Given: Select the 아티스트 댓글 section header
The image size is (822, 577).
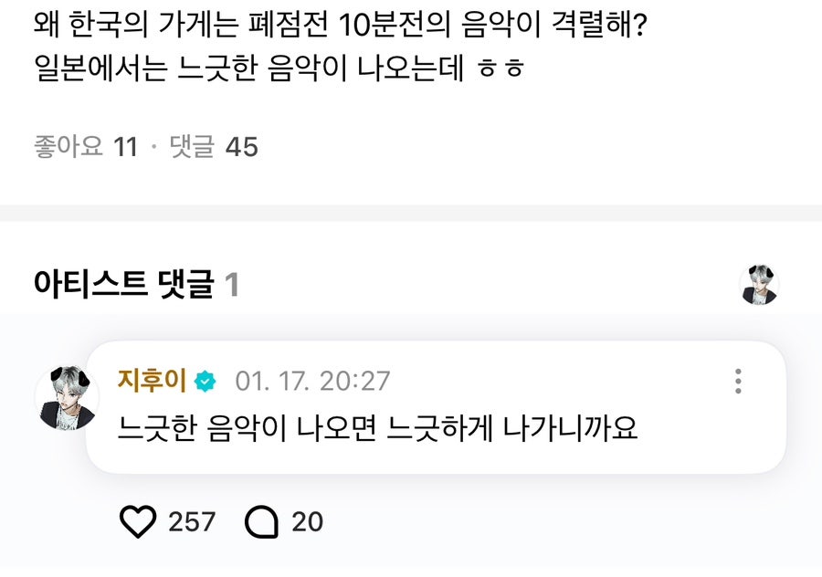Looking at the screenshot, I should point(123,285).
